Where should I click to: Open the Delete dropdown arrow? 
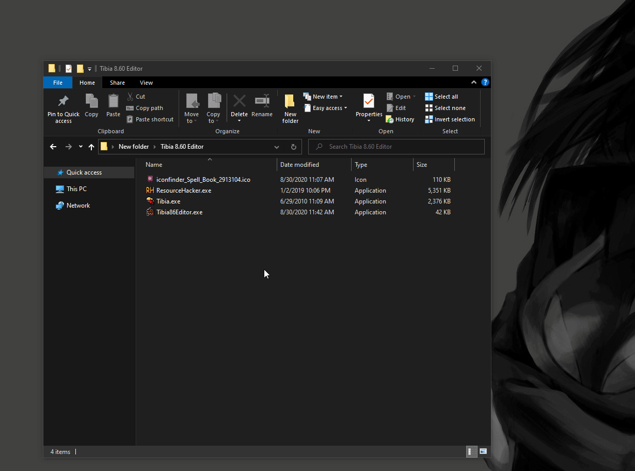[239, 121]
